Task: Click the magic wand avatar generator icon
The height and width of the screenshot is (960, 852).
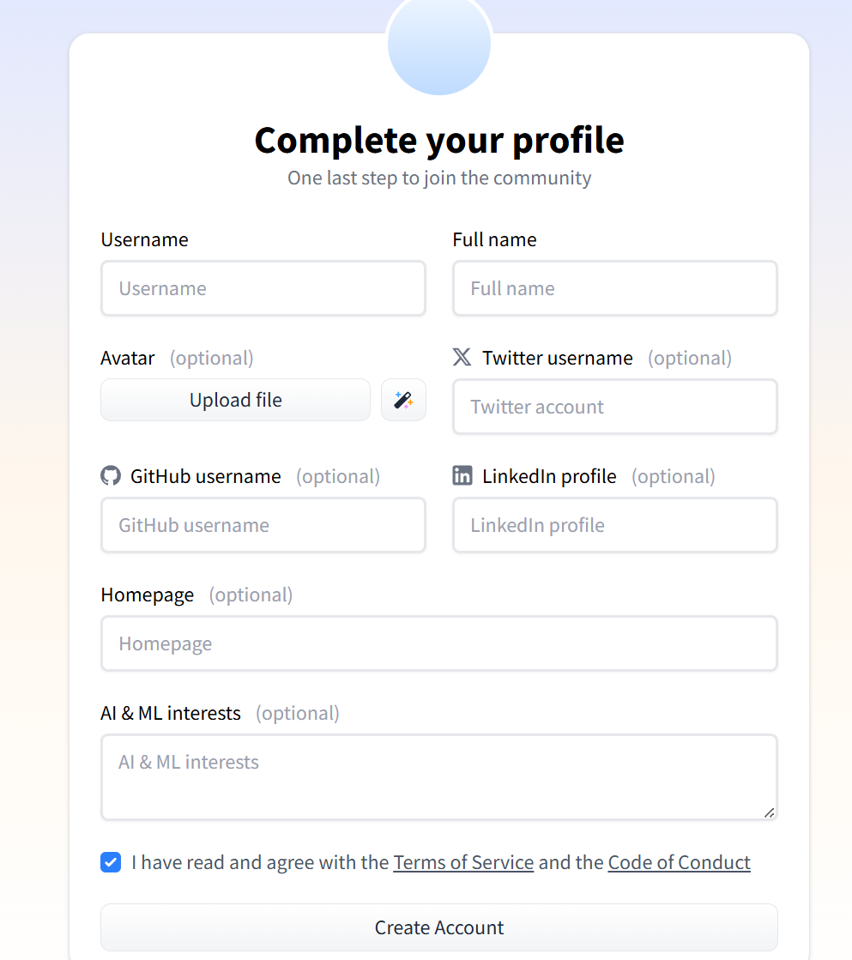Action: (x=403, y=400)
